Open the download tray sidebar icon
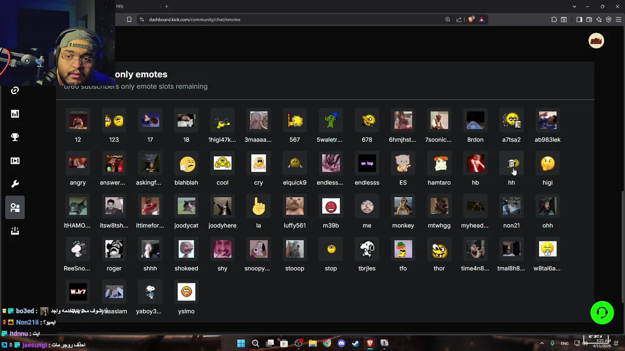Screen dimensions: 625x351 tap(15, 231)
